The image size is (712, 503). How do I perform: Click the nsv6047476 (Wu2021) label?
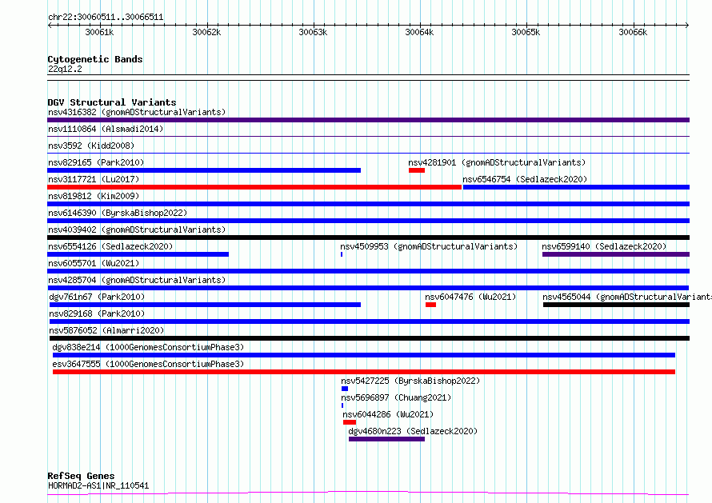tap(470, 297)
